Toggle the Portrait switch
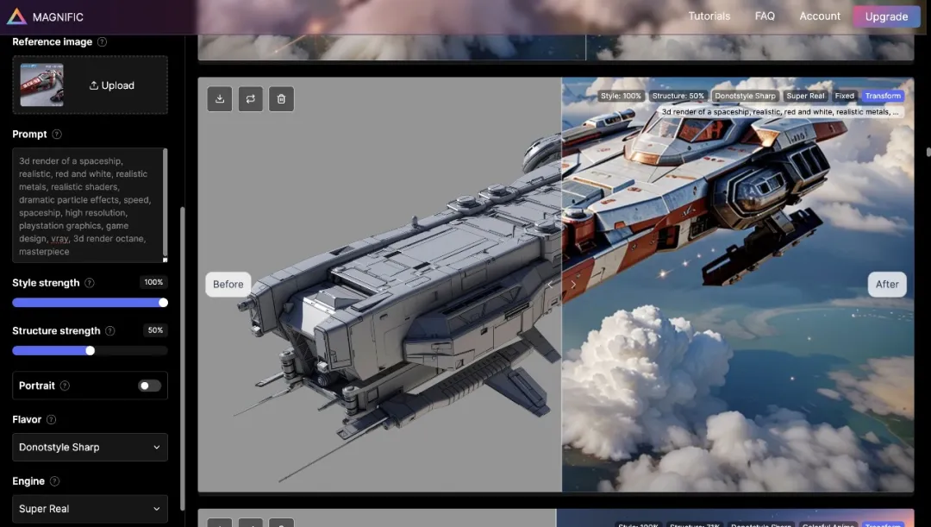 (150, 386)
